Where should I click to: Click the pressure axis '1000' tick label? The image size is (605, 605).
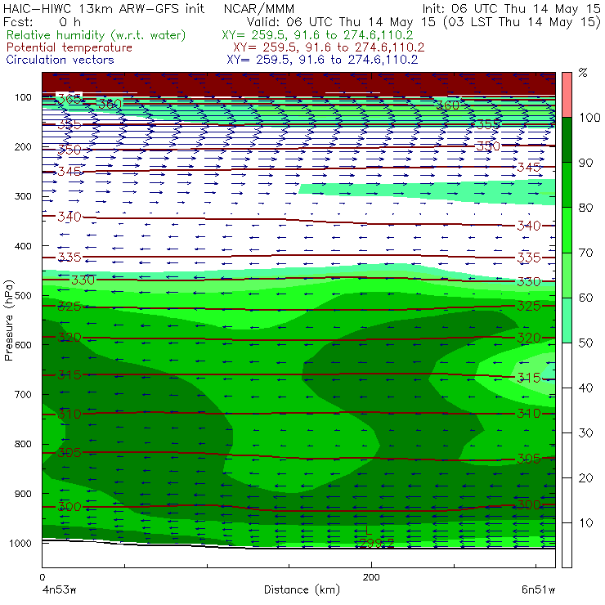[20, 543]
